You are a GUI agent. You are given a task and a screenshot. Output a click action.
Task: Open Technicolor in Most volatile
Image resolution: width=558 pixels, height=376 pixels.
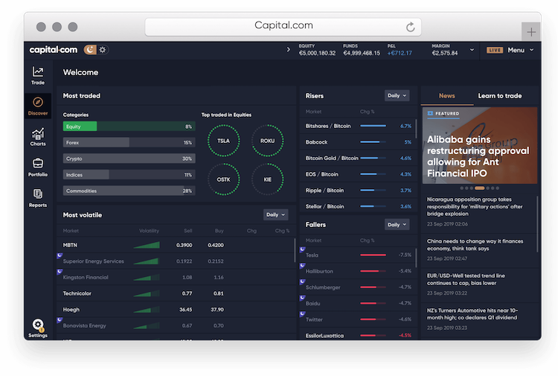(x=176, y=293)
